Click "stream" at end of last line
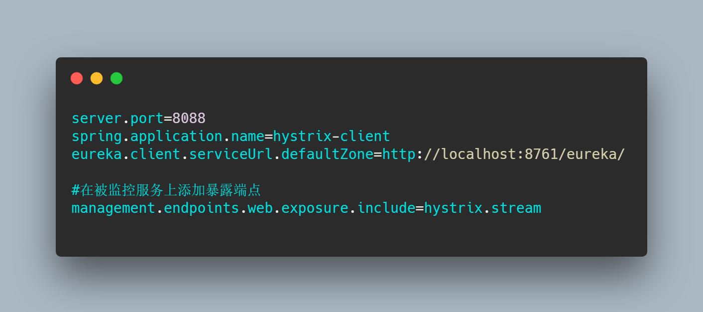Screen dimensions: 703x312 [x=516, y=208]
